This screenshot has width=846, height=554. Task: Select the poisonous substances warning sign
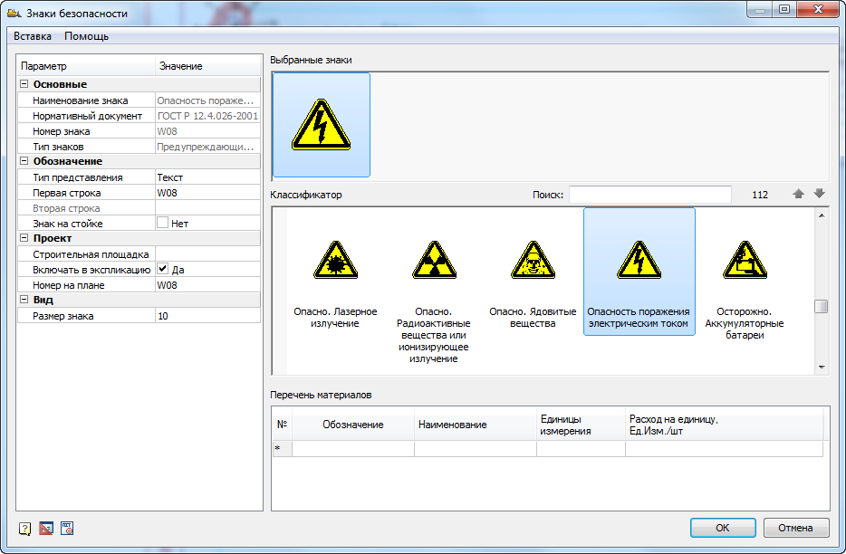click(533, 283)
